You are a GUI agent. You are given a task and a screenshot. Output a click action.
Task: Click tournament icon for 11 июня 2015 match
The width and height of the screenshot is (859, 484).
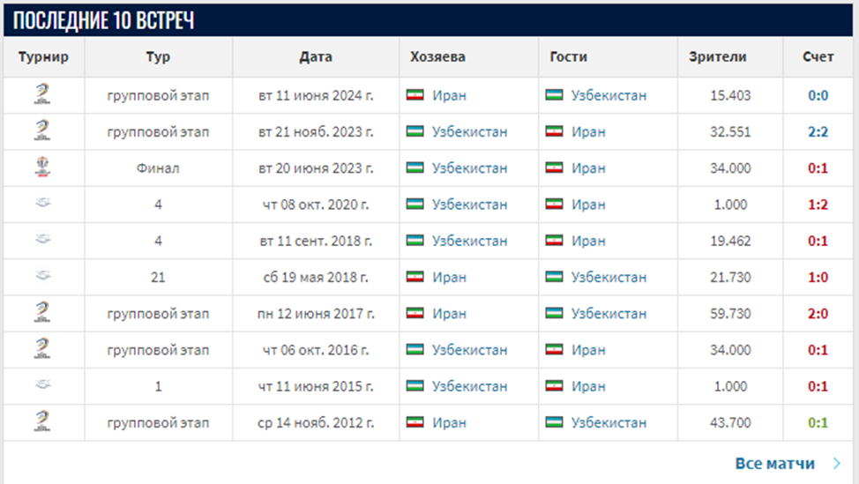click(x=41, y=386)
